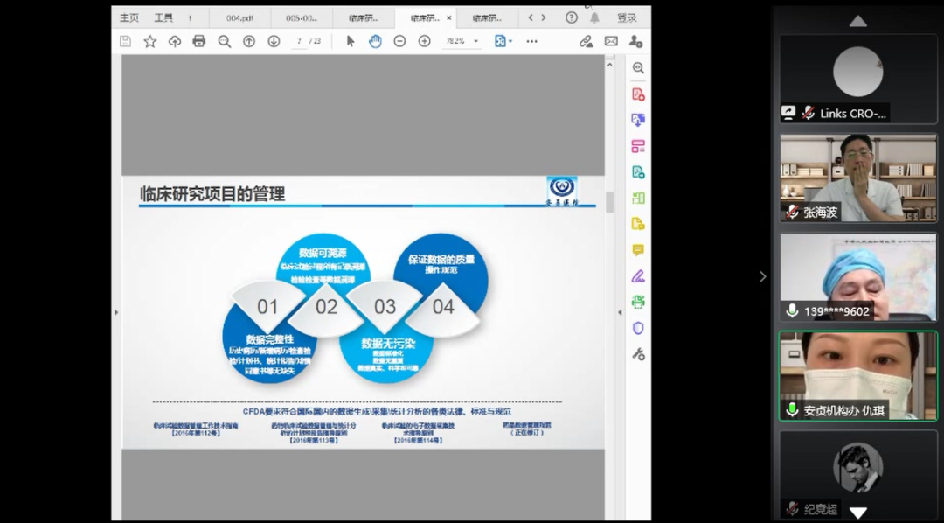Show earlier participants with top arrow
The width and height of the screenshot is (944, 523).
(x=858, y=22)
